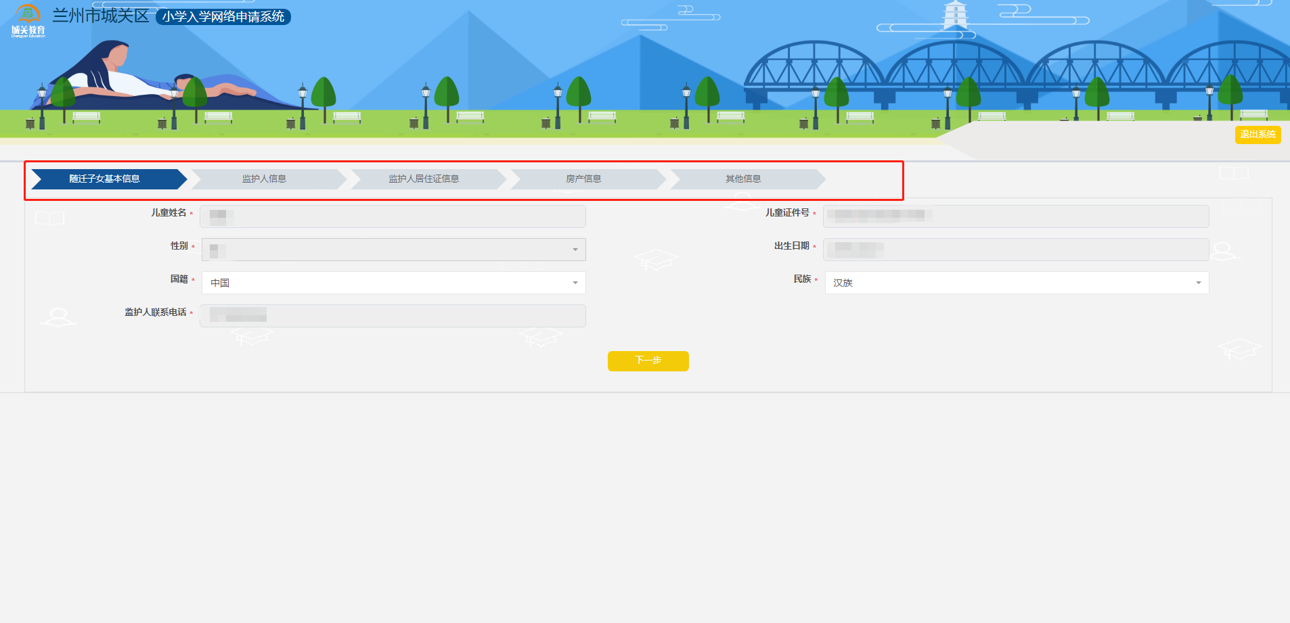Click the 民族 field label
The image size is (1290, 623).
(x=802, y=279)
